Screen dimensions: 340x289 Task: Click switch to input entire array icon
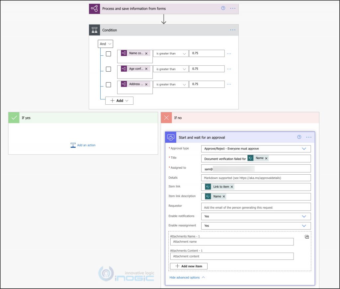pos(306,237)
